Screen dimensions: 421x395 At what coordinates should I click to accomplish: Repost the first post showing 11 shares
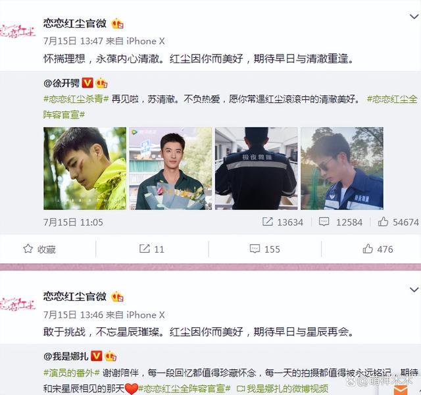click(152, 249)
